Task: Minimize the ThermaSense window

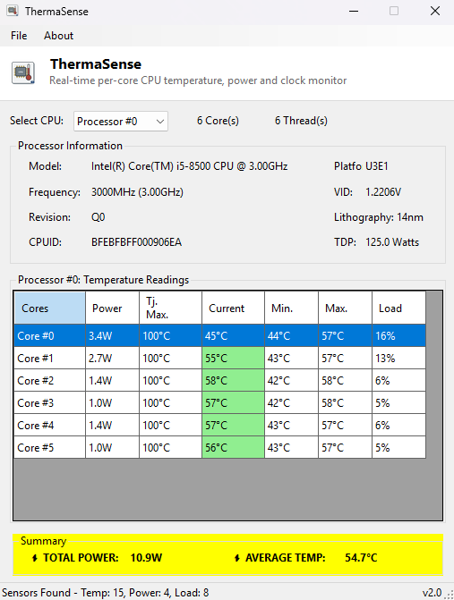Action: click(354, 11)
